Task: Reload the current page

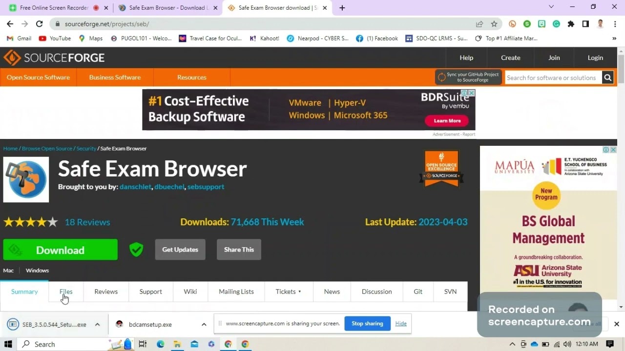Action: [40, 24]
